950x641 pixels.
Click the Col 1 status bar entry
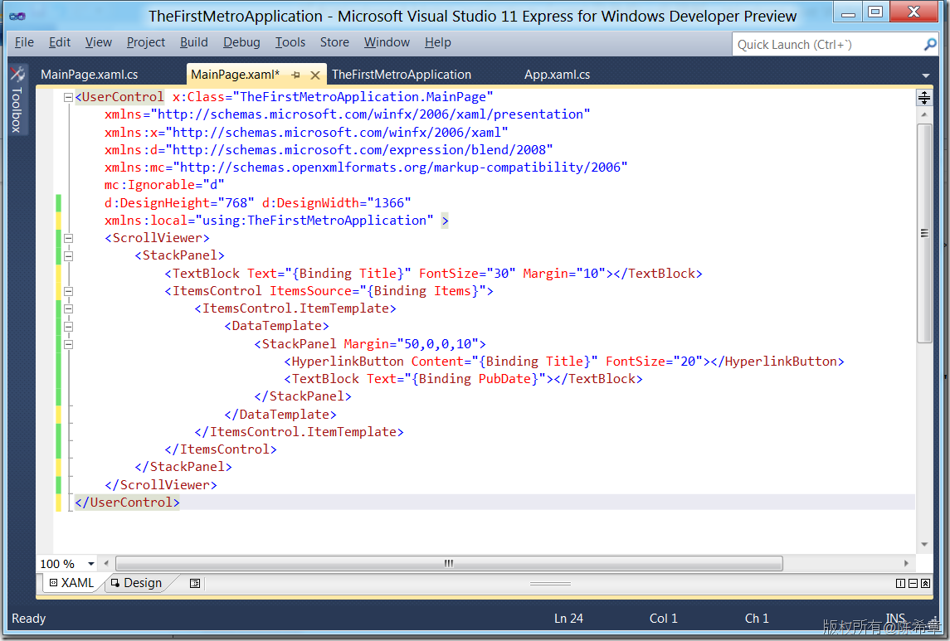(x=664, y=619)
